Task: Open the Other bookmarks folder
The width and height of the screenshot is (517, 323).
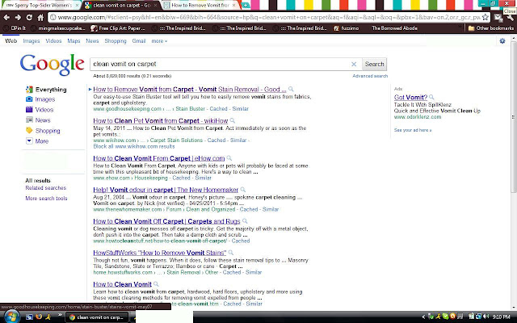Action: point(491,28)
